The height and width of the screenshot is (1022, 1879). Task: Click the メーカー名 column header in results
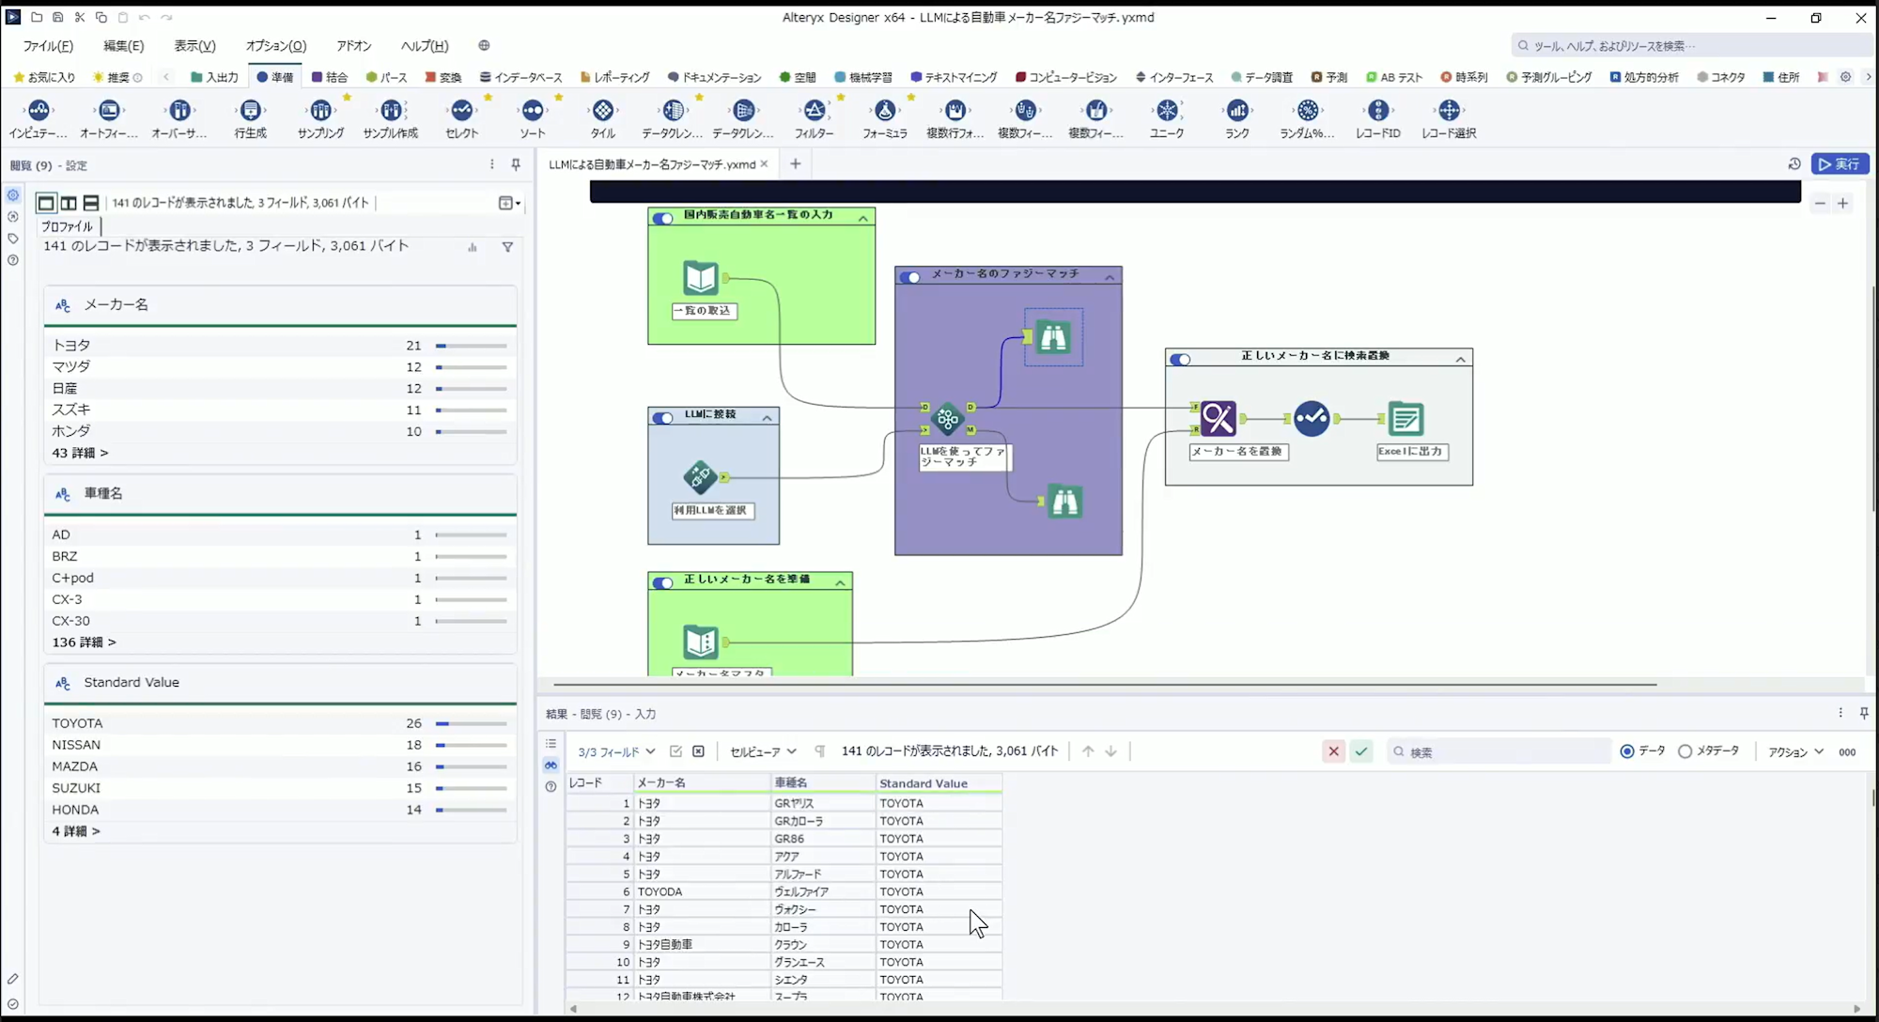tap(702, 782)
